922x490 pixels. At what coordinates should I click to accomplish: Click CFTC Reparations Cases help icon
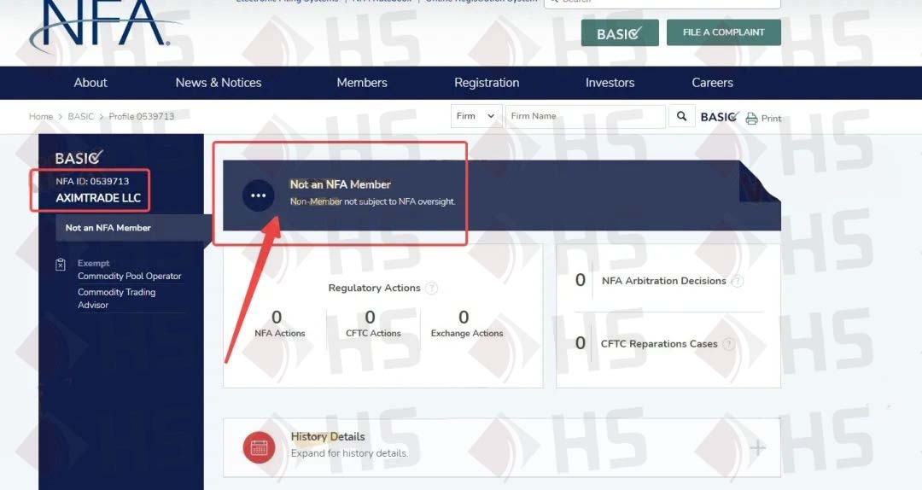(x=728, y=344)
